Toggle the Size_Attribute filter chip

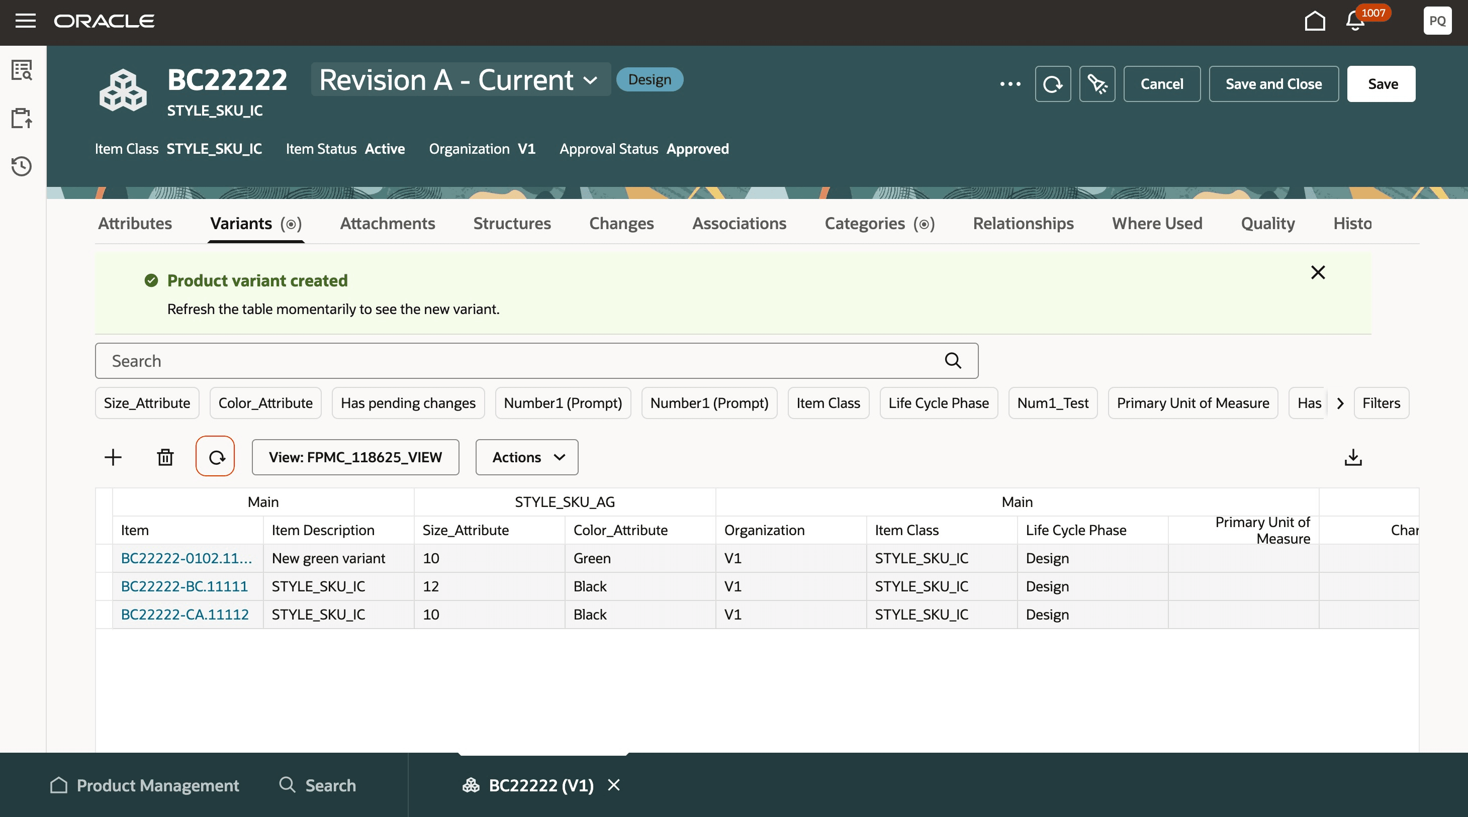pos(147,403)
